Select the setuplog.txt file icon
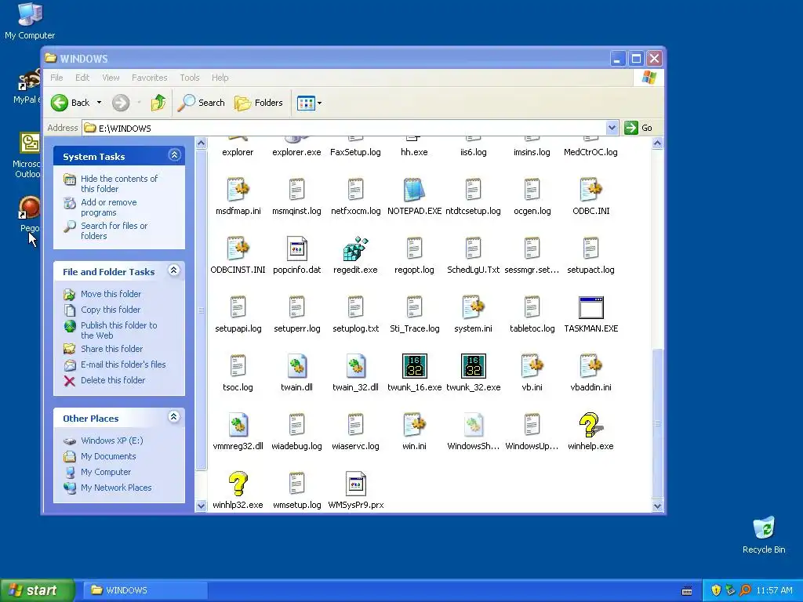Image resolution: width=803 pixels, height=602 pixels. pos(355,307)
